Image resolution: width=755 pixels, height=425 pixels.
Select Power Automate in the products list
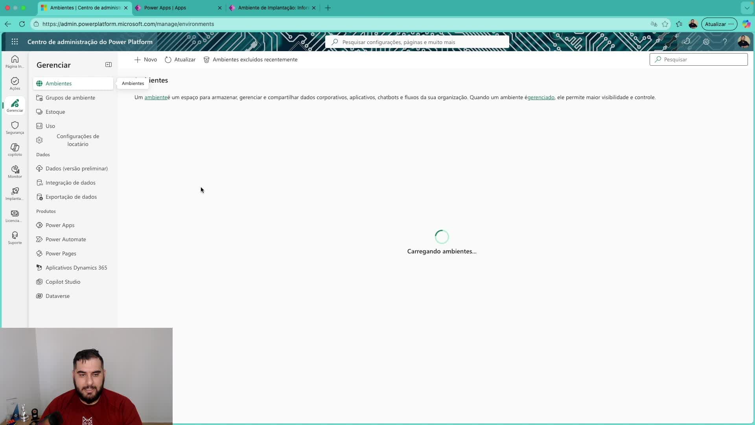pyautogui.click(x=65, y=239)
